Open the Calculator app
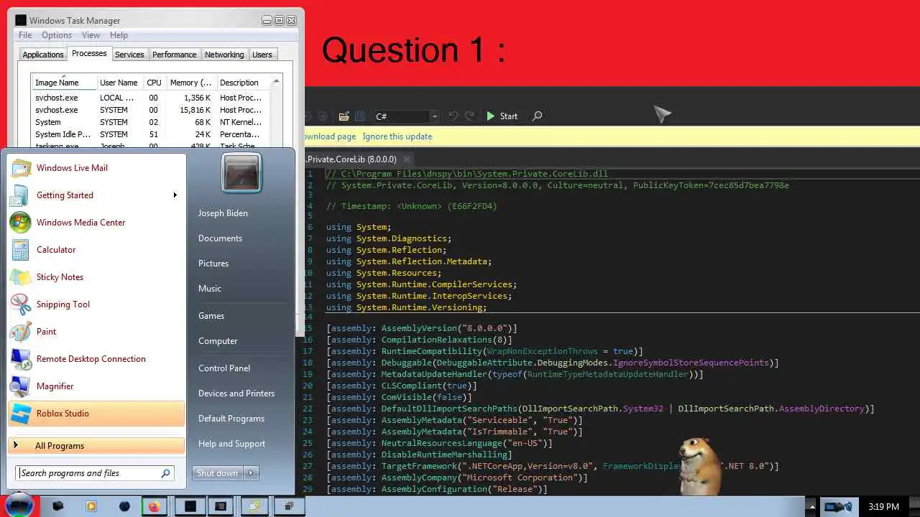Viewport: 920px width, 517px height. coord(96,250)
